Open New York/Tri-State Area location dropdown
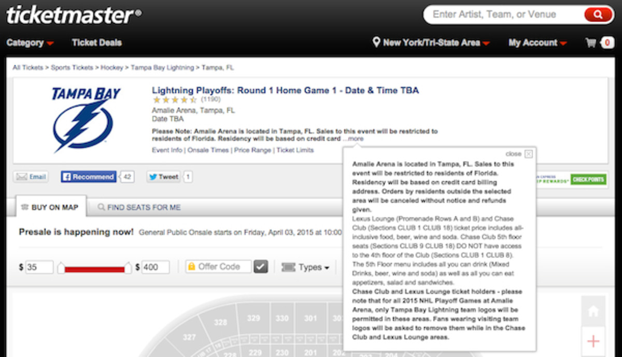This screenshot has height=357, width=622. [x=431, y=43]
